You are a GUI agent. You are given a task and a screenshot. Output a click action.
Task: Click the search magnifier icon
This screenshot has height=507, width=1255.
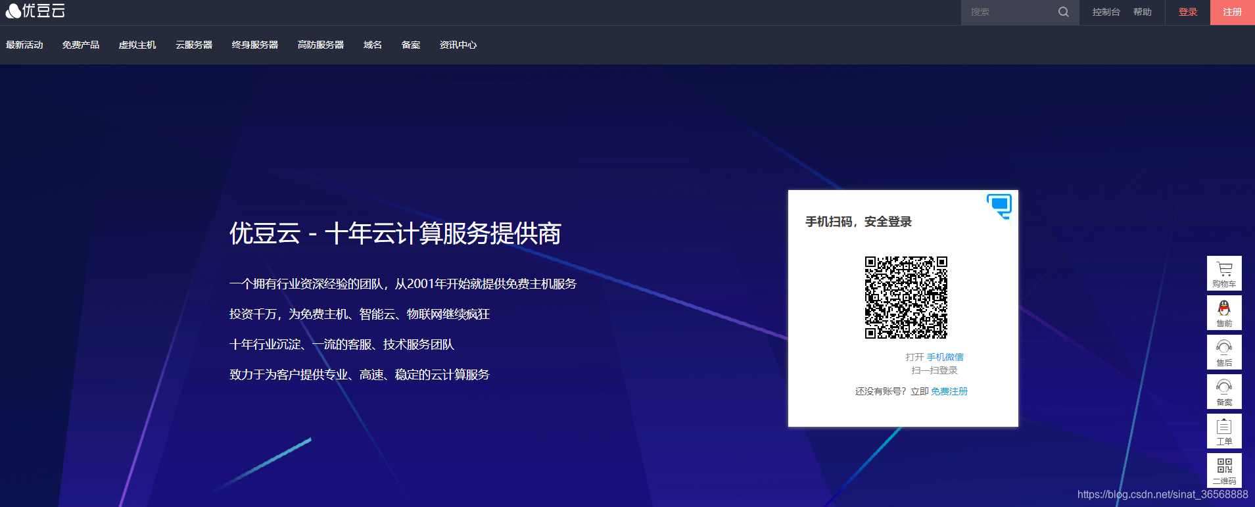1063,12
